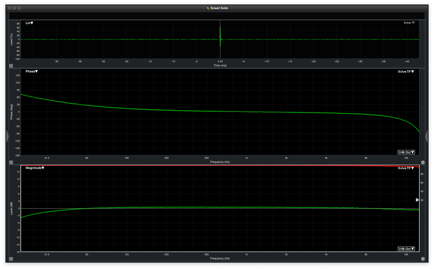Viewport: 434px width, 269px height.
Task: Close the Magnitude pane with its X icon
Action: pos(11,259)
